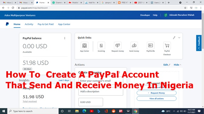Click the page vertical scrollbar
The width and height of the screenshot is (204, 114).
click(203, 31)
